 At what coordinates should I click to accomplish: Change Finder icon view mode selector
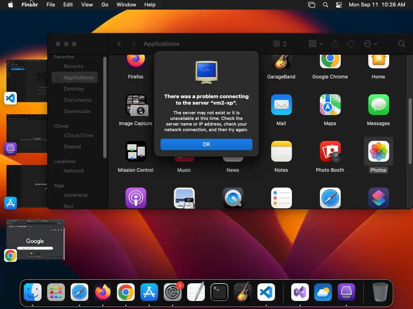(x=280, y=44)
